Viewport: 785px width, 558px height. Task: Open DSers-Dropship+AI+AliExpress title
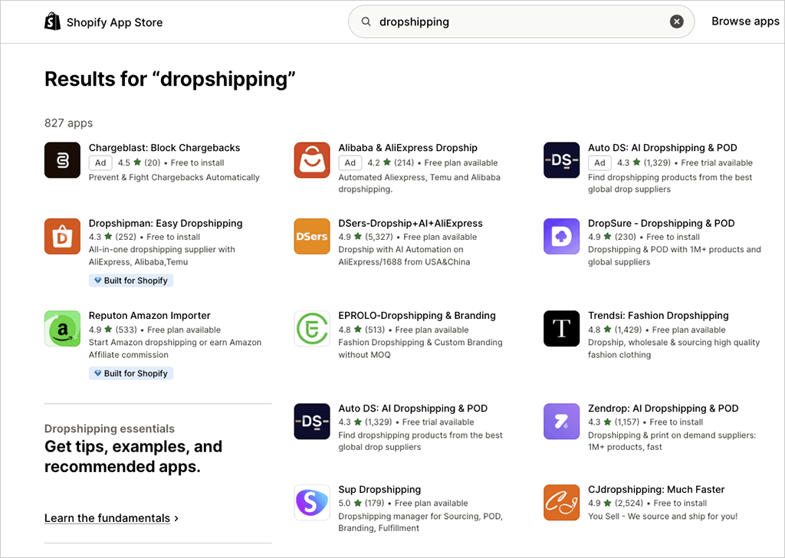click(411, 223)
